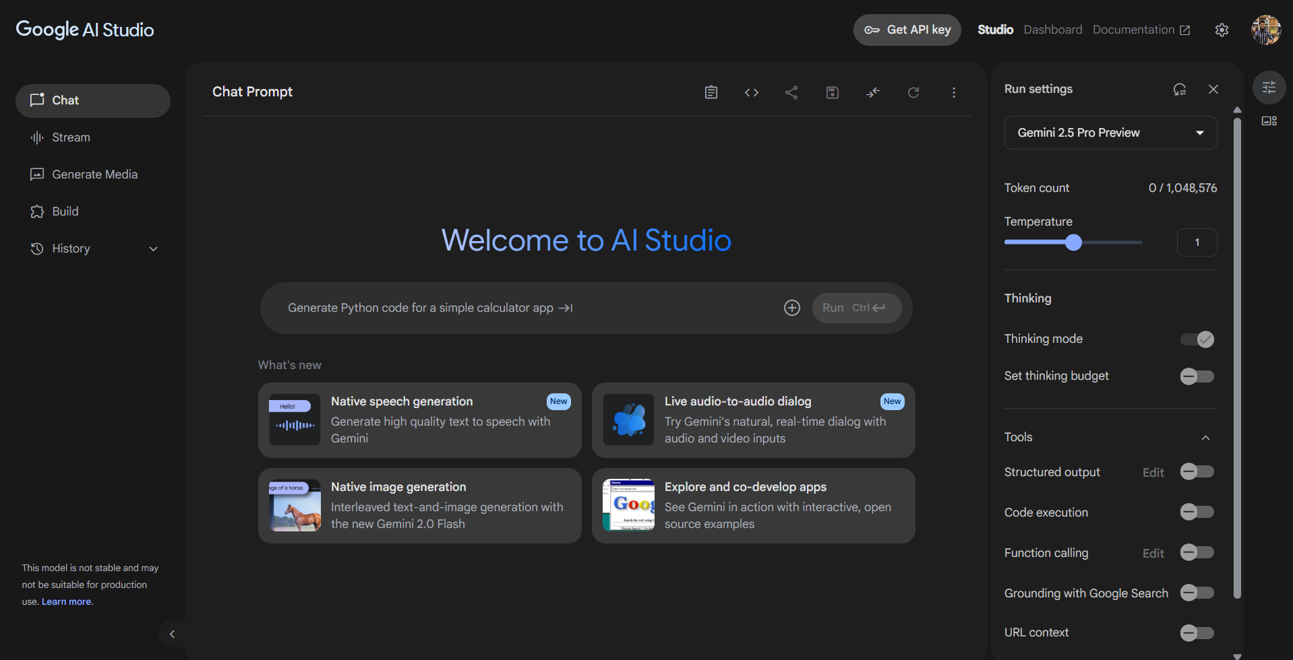The width and height of the screenshot is (1293, 660).
Task: Click the add media plus icon
Action: [792, 308]
